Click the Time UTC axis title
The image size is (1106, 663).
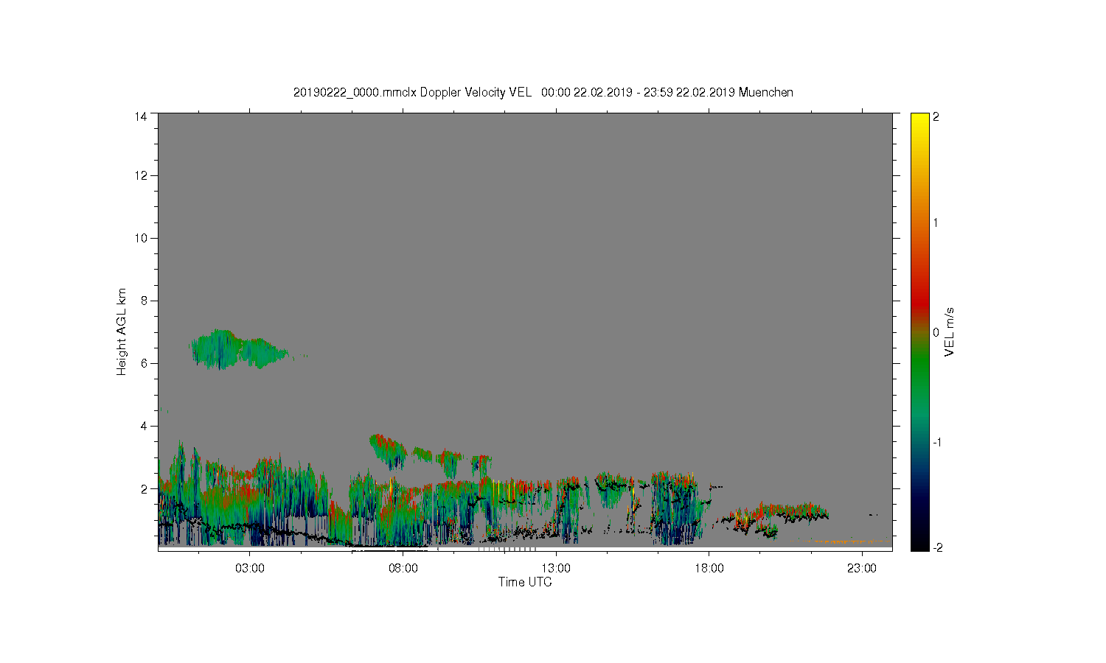[x=525, y=582]
